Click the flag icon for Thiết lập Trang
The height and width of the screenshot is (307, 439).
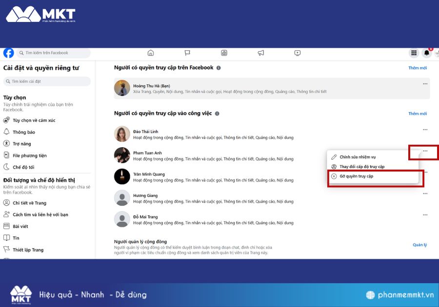tap(6, 249)
